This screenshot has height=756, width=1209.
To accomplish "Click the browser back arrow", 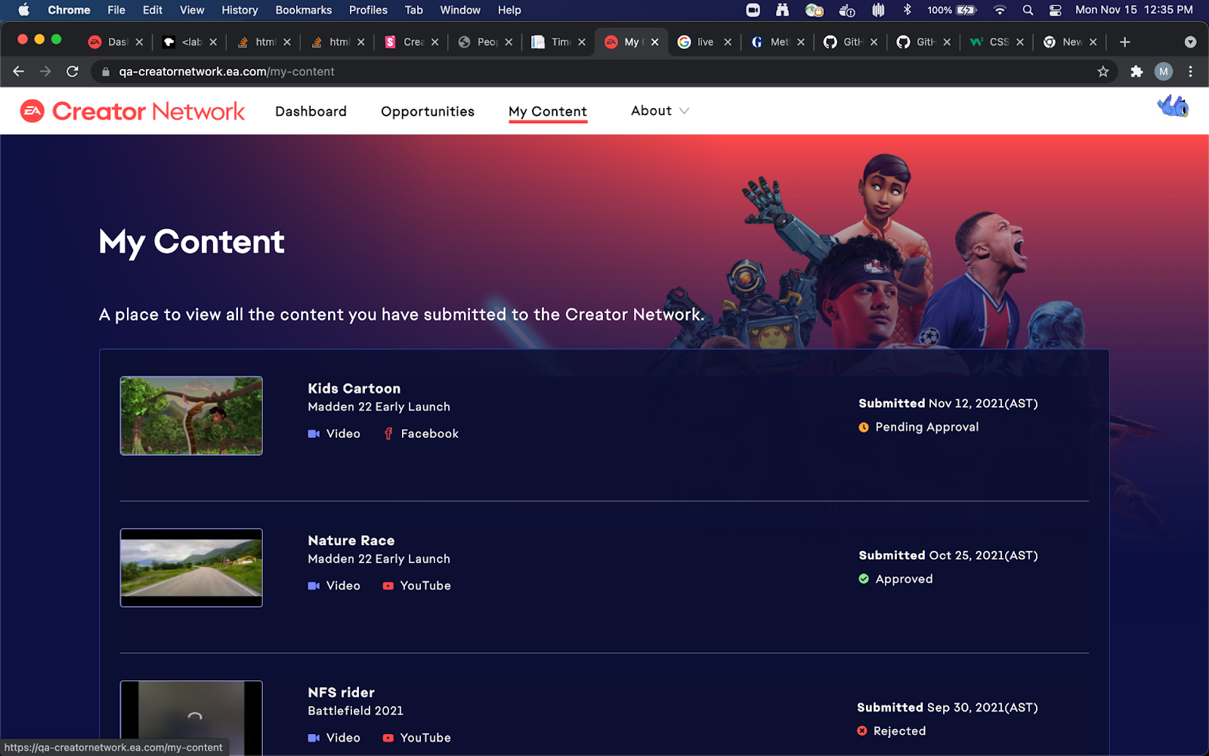I will click(x=19, y=71).
